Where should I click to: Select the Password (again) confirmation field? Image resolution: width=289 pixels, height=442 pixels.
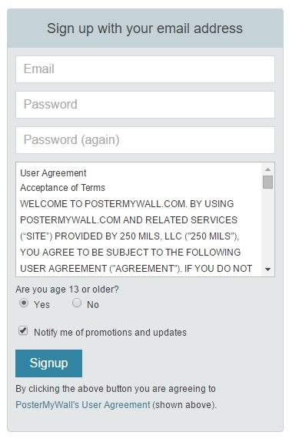point(145,140)
